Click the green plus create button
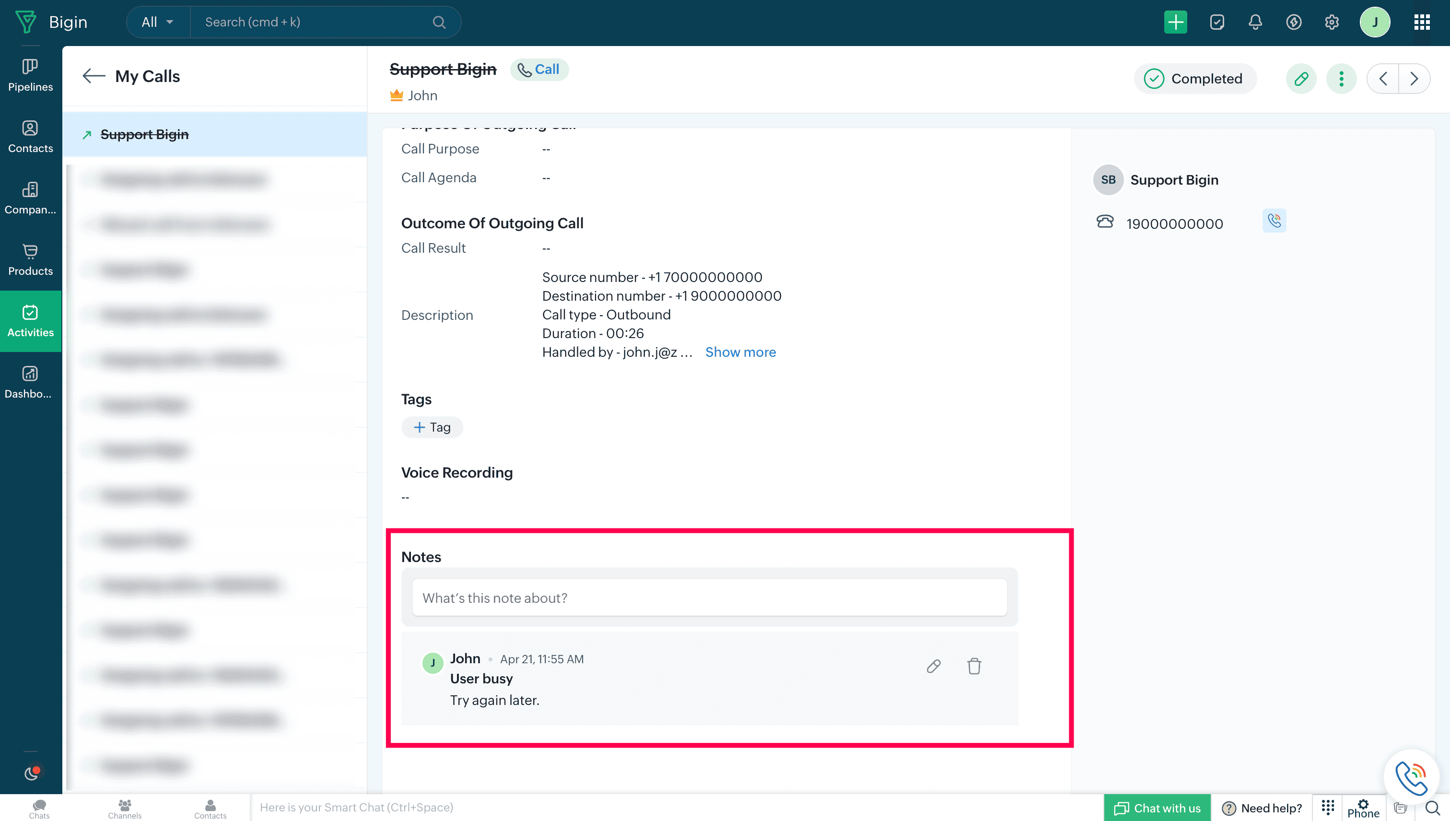 tap(1175, 23)
